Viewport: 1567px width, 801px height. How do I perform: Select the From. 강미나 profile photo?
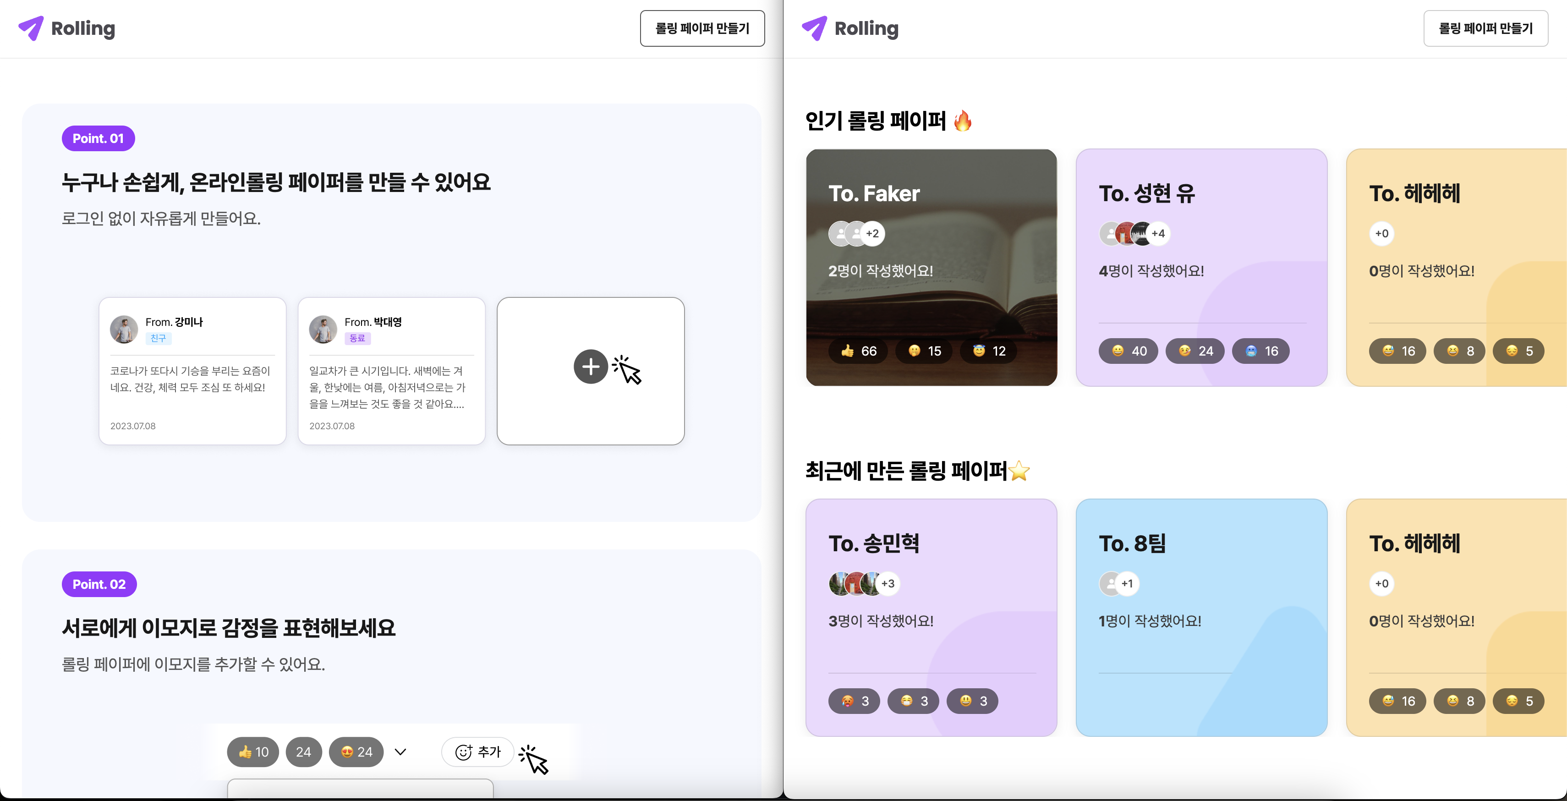[x=124, y=329]
